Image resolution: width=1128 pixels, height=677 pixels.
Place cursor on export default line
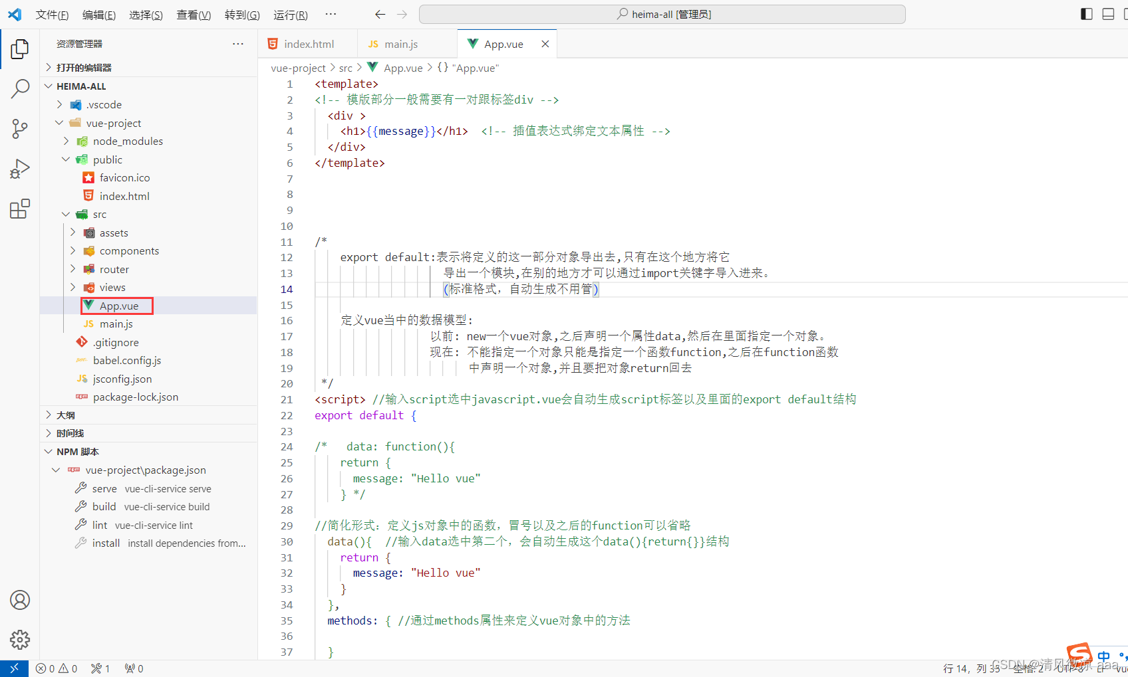pos(365,415)
